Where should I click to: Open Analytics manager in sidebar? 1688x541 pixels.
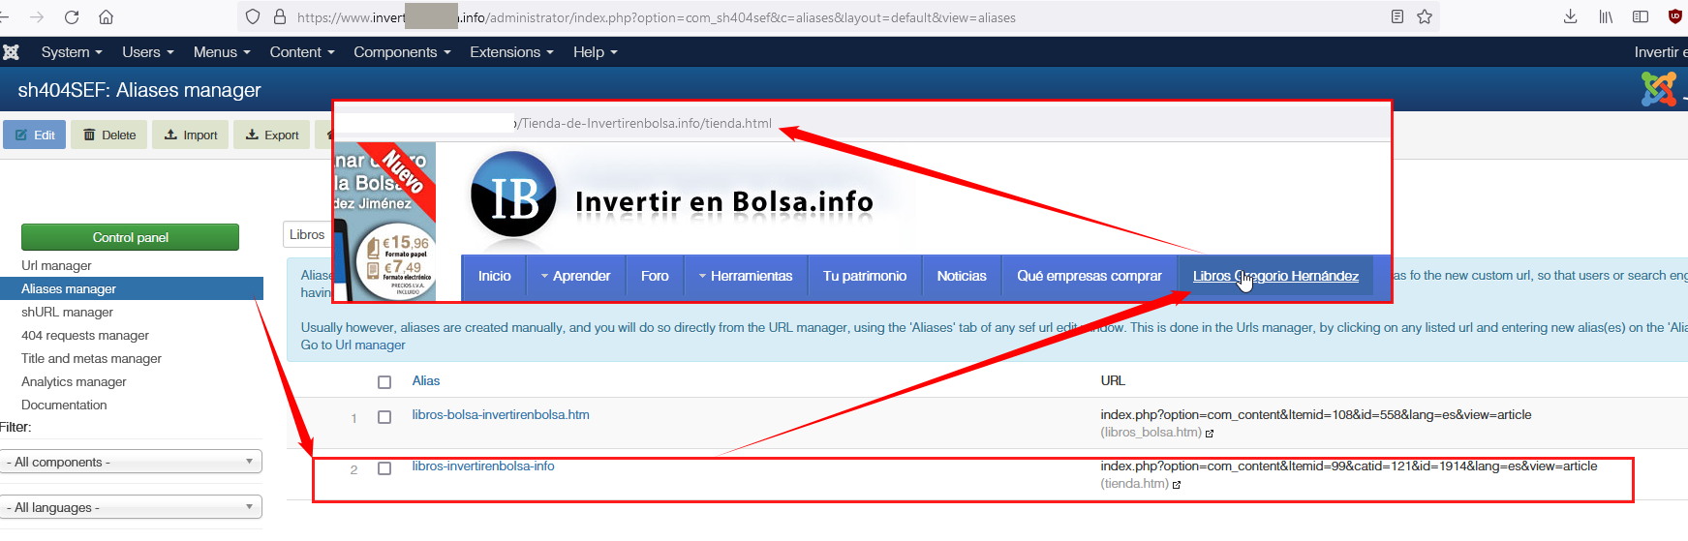(x=74, y=381)
